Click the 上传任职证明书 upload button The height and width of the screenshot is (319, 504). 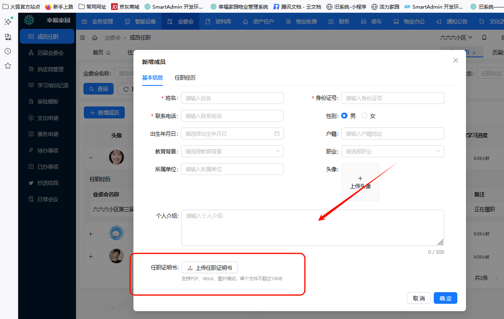(209, 267)
